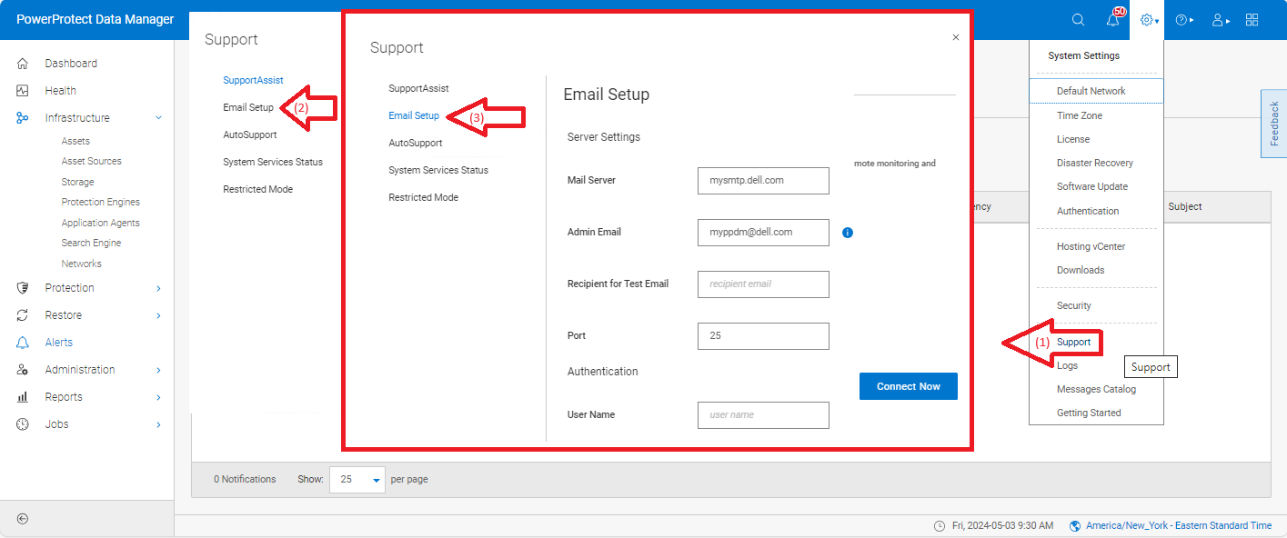Select the Dashboard home icon in sidebar
Screen dimensions: 1287x538
pyautogui.click(x=22, y=63)
